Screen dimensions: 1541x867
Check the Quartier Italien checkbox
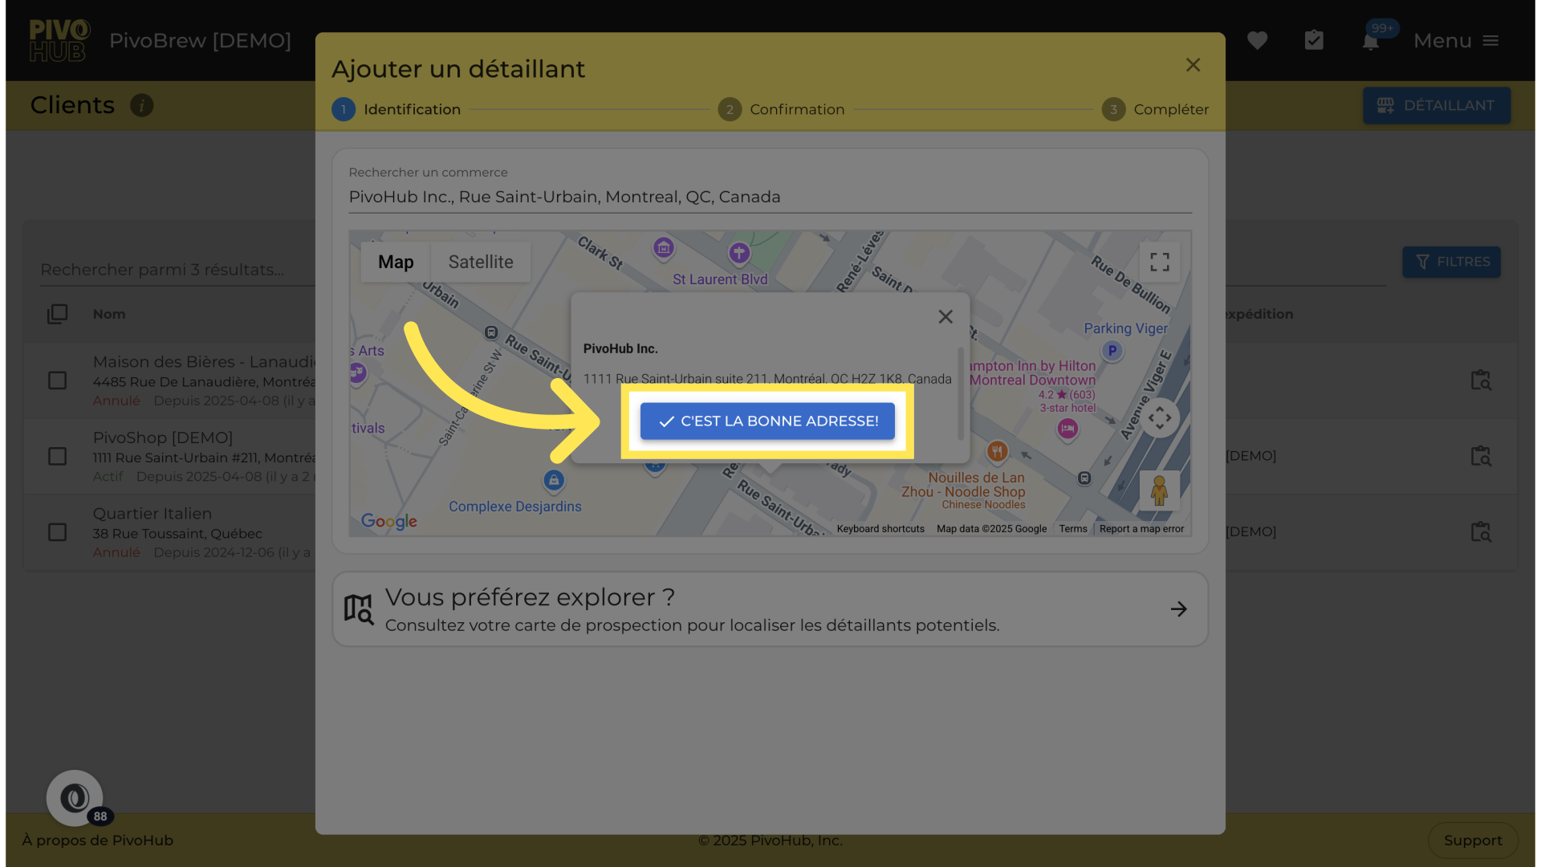pyautogui.click(x=57, y=532)
